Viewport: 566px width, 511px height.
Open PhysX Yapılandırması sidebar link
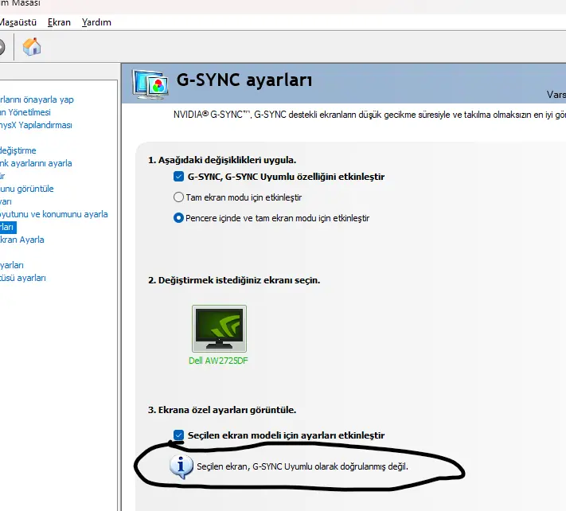(x=36, y=125)
